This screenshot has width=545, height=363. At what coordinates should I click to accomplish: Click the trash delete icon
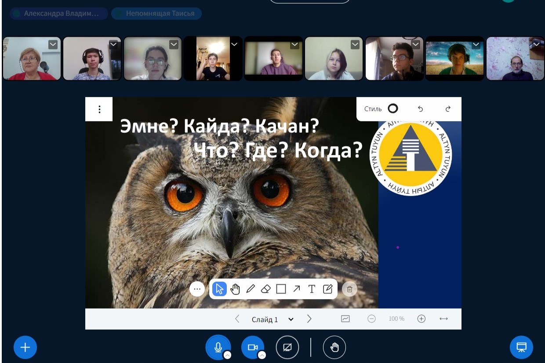click(349, 289)
